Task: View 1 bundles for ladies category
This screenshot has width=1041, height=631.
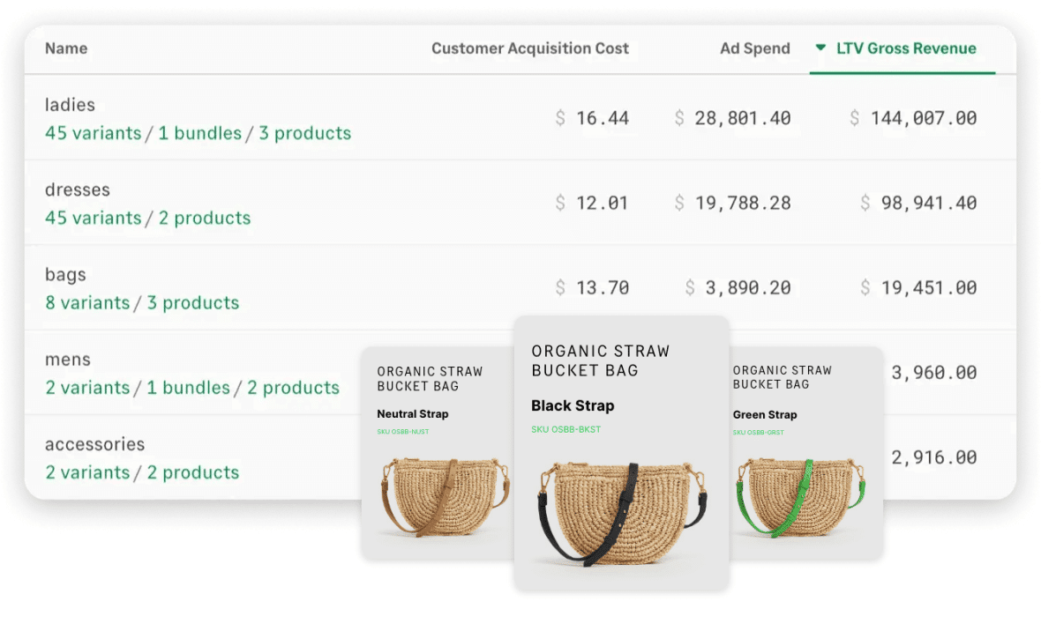Action: [x=198, y=133]
